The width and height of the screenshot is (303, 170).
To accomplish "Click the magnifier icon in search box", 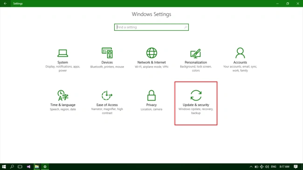I will click(x=186, y=27).
